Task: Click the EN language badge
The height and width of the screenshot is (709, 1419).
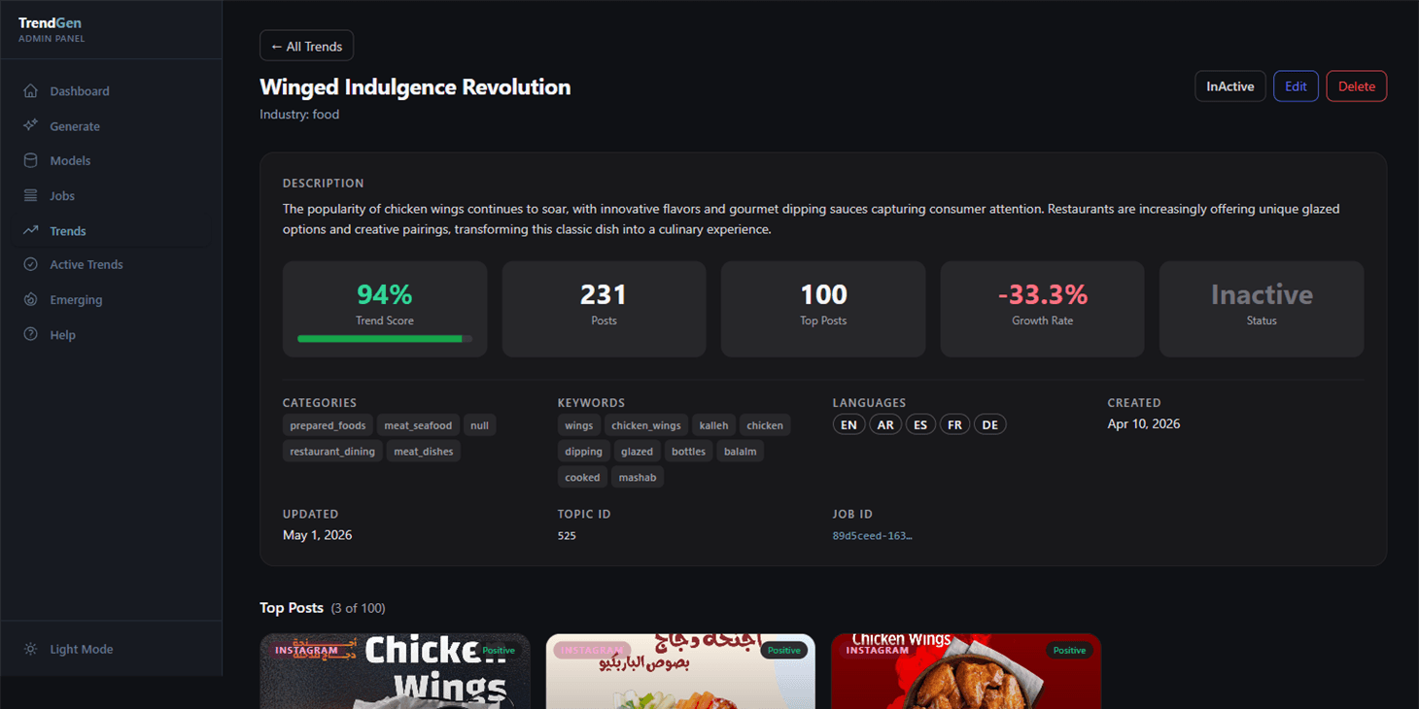Action: coord(848,424)
